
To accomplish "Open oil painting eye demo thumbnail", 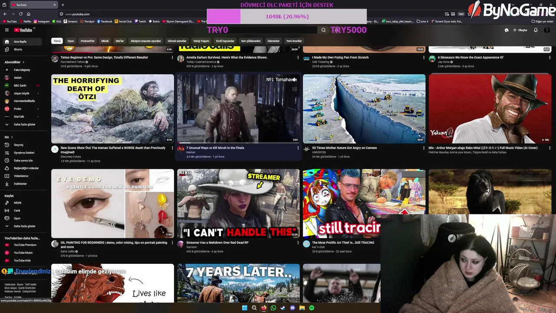I will [113, 203].
